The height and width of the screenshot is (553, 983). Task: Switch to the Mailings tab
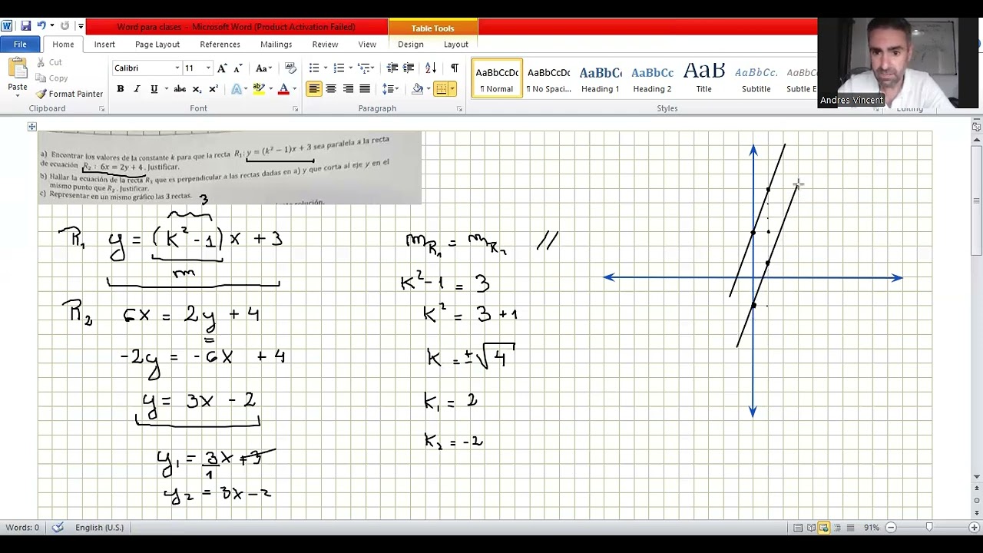[x=276, y=45]
